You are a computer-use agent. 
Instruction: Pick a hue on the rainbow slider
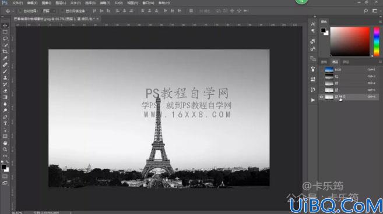click(x=377, y=41)
